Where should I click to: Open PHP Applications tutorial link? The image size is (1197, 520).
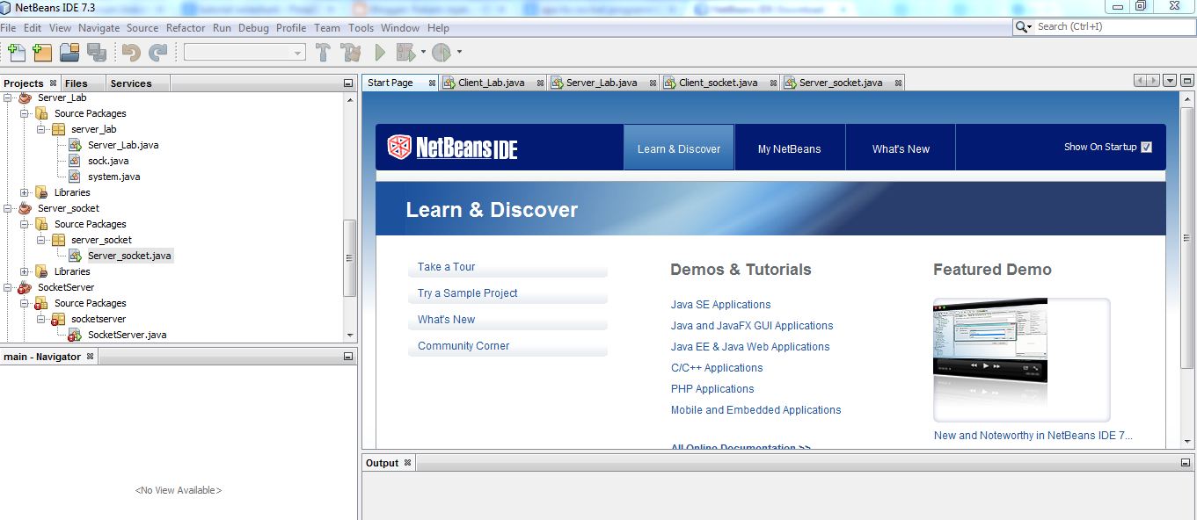(x=712, y=389)
